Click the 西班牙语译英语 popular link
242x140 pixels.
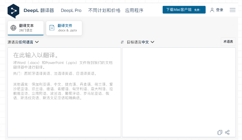[37, 73]
